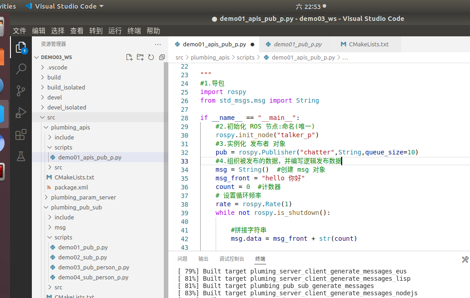Open the Testing (flask) view

coord(20,156)
